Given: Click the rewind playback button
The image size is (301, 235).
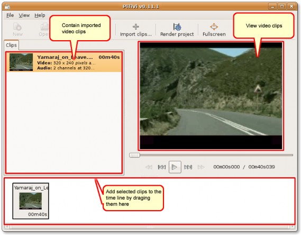Looking at the screenshot, I should pos(149,167).
